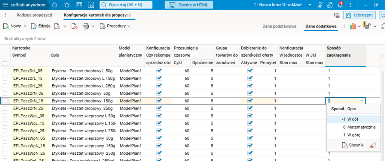385x161 pixels.
Task: Go to the home screen icon
Action: pyautogui.click(x=55, y=5)
